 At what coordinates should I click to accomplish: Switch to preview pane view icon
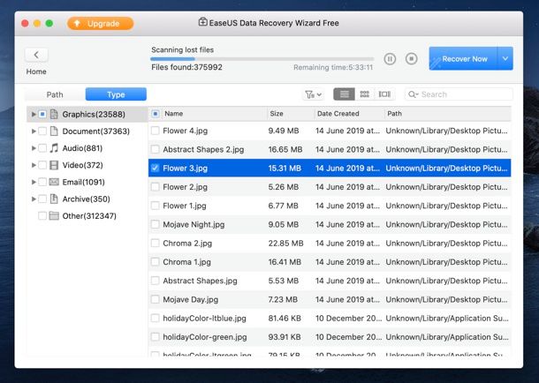(384, 94)
